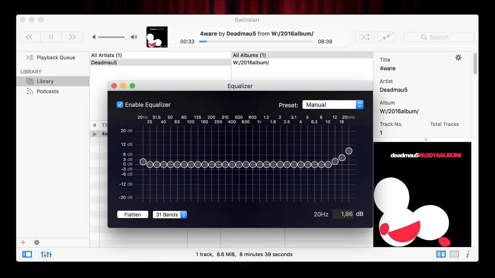Viewport: 495px width, 278px height.
Task: Switch to the album grid view
Action: click(454, 254)
